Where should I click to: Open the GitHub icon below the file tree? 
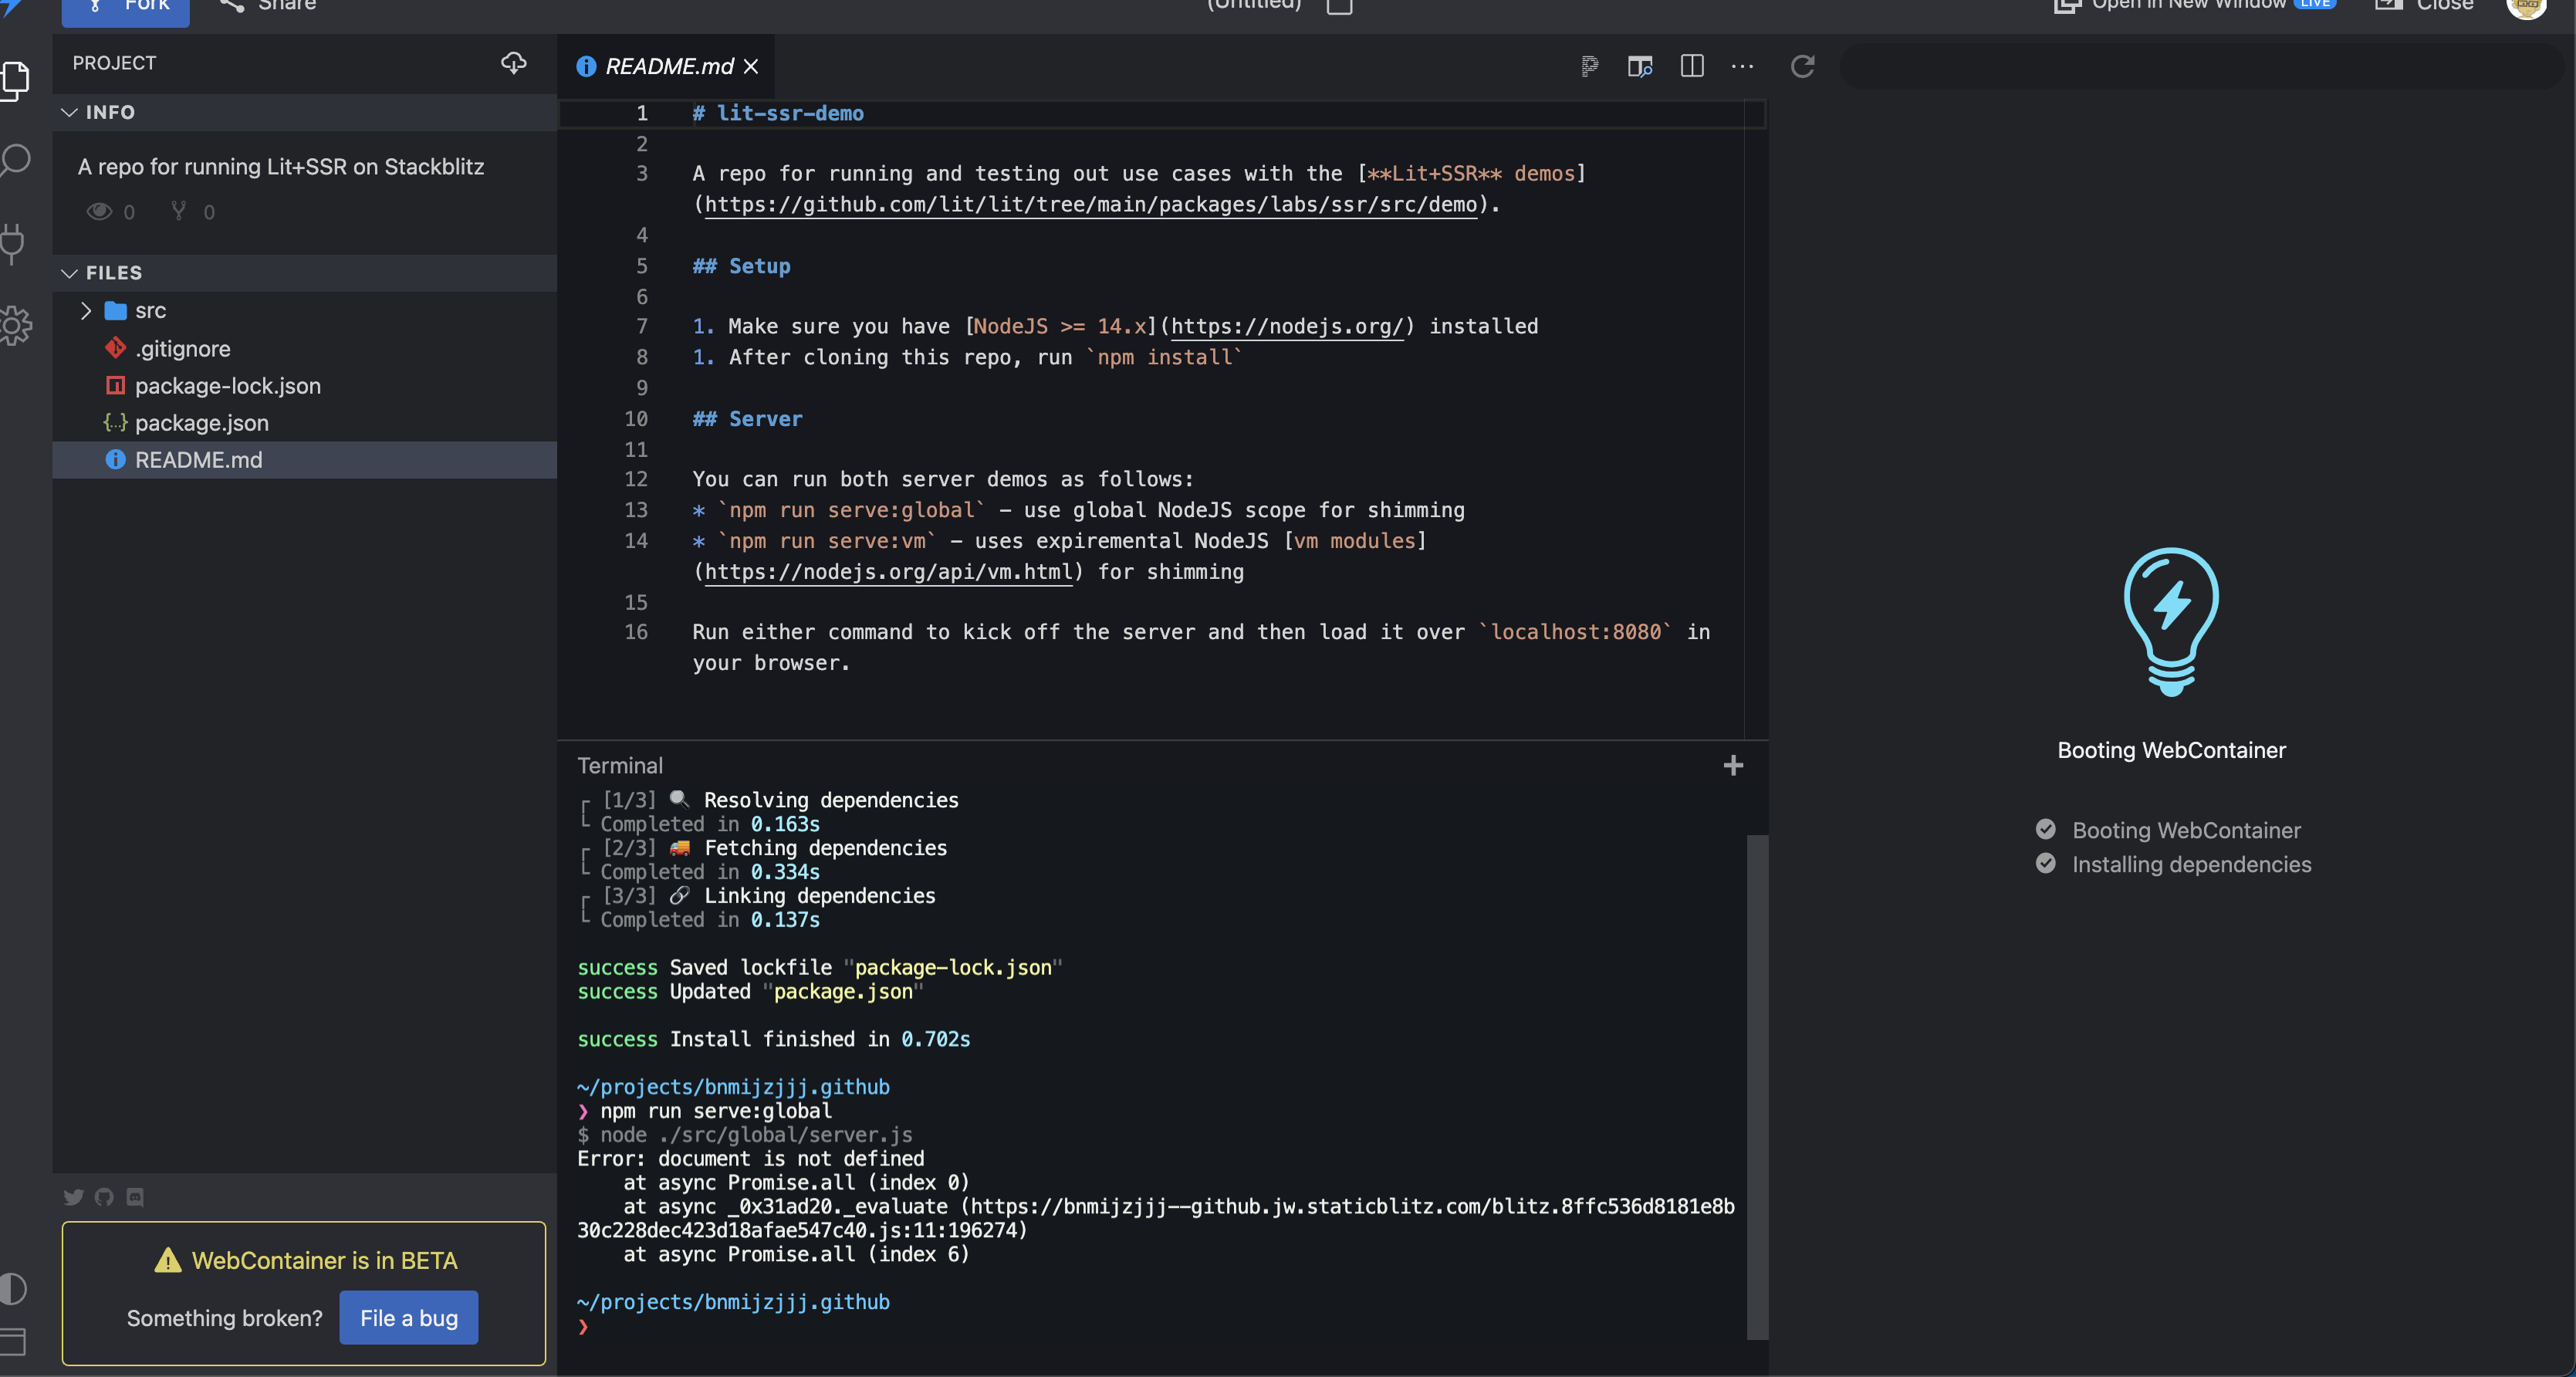pos(104,1197)
